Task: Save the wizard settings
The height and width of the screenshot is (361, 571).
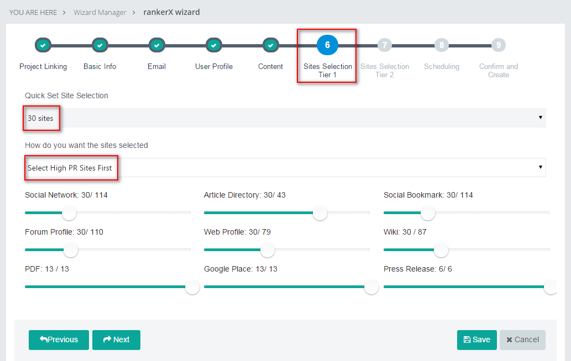Action: [476, 340]
